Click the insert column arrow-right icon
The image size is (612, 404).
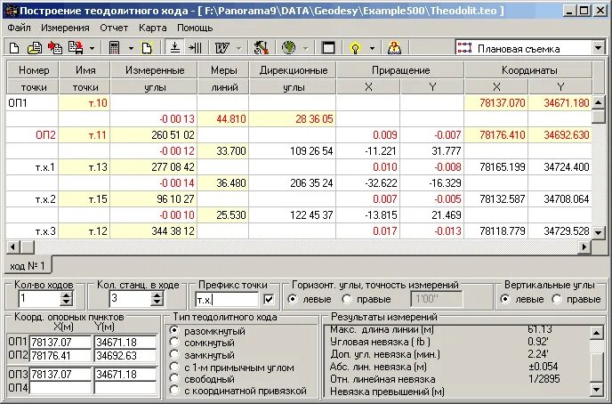195,48
